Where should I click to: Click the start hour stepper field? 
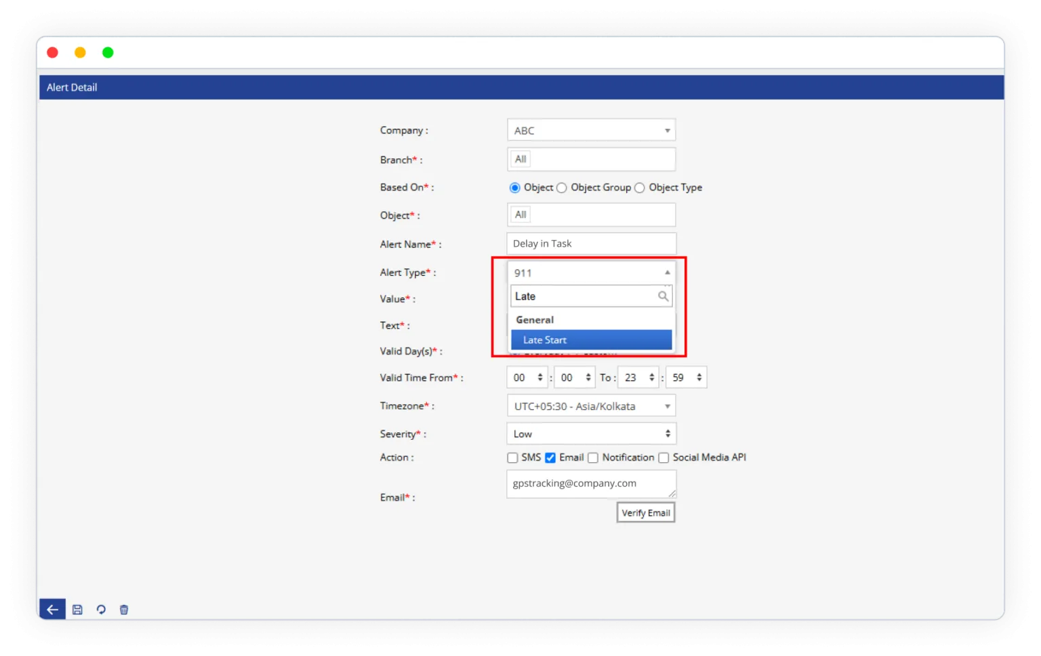pyautogui.click(x=527, y=377)
